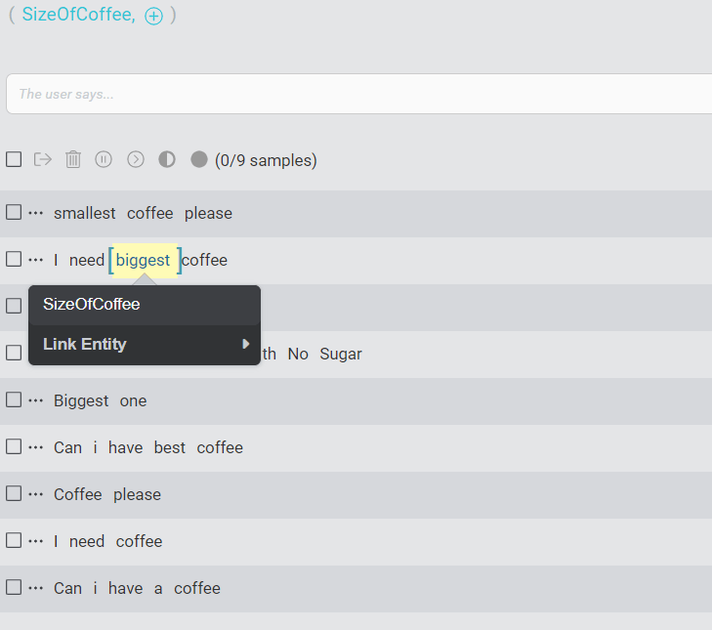Focus the 'The user says...' input field
Screen dimensions: 712x630
click(x=358, y=94)
